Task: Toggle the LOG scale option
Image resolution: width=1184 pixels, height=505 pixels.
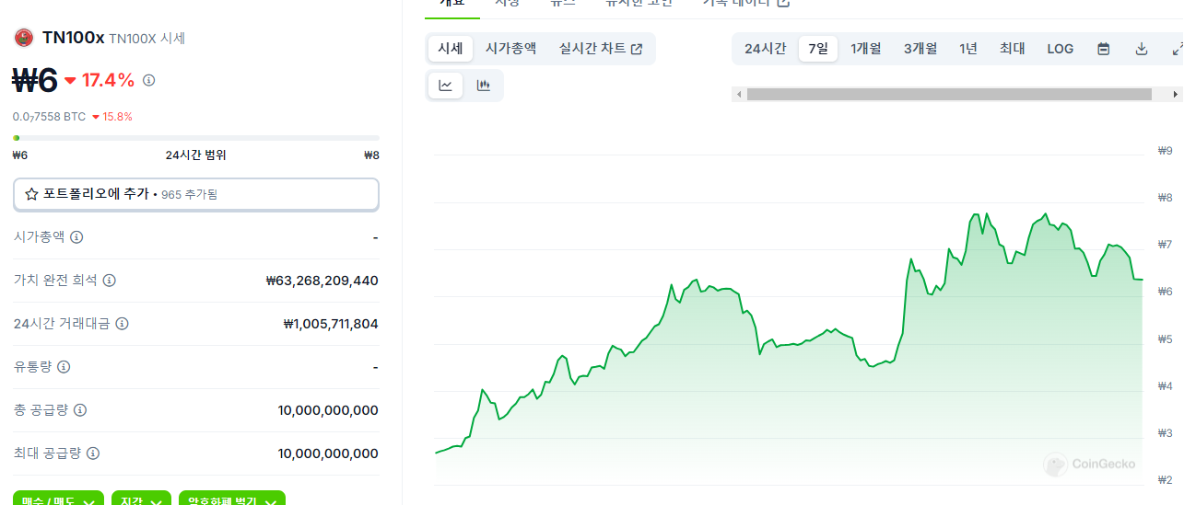Action: (1060, 49)
